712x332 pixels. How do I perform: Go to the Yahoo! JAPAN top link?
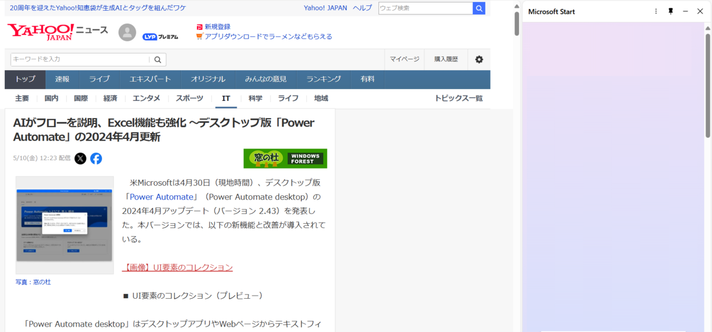point(325,8)
